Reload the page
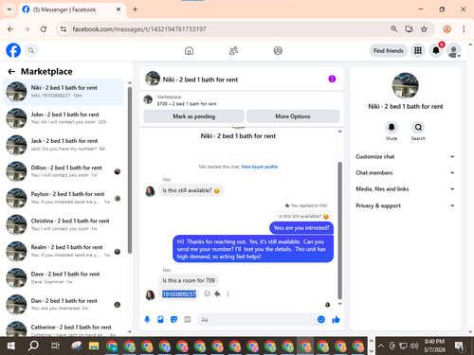 click(x=44, y=29)
